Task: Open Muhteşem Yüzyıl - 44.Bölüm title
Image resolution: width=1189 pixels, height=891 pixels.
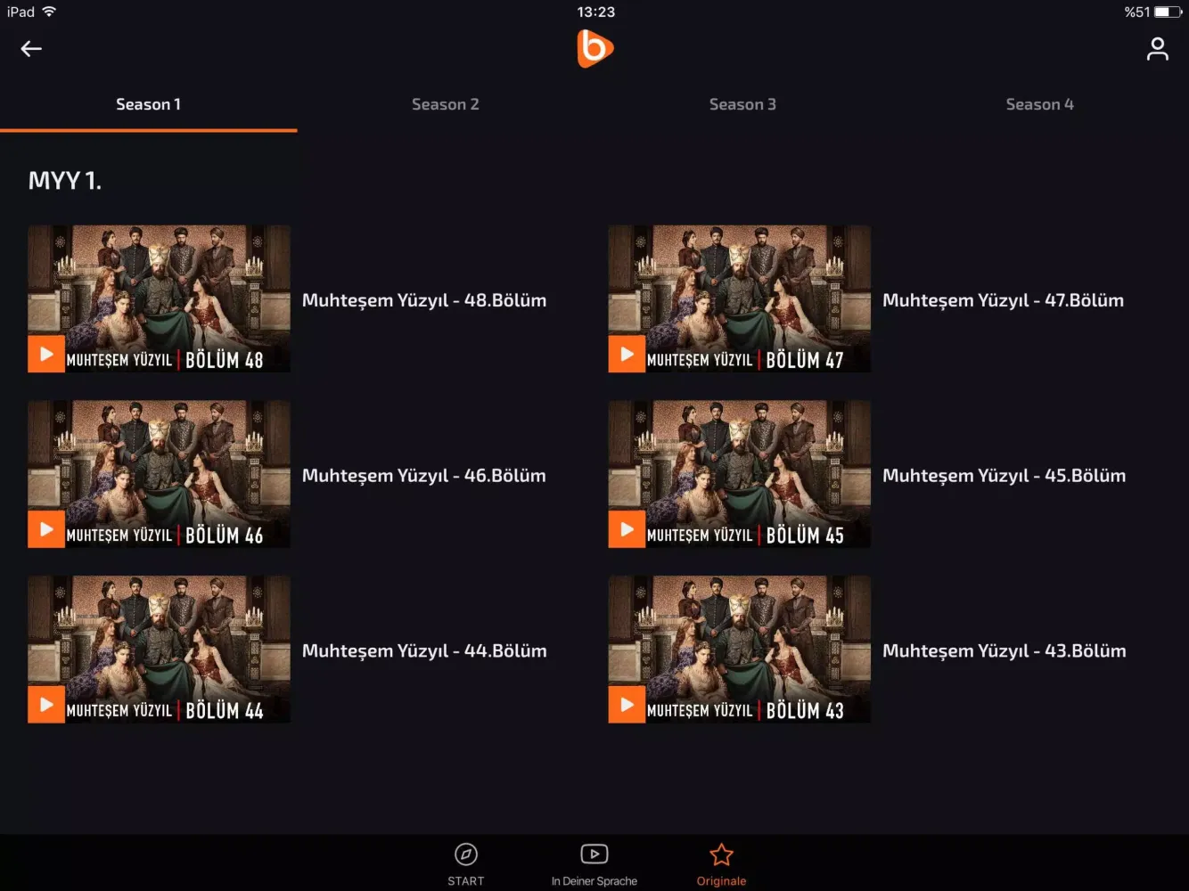Action: (x=424, y=651)
